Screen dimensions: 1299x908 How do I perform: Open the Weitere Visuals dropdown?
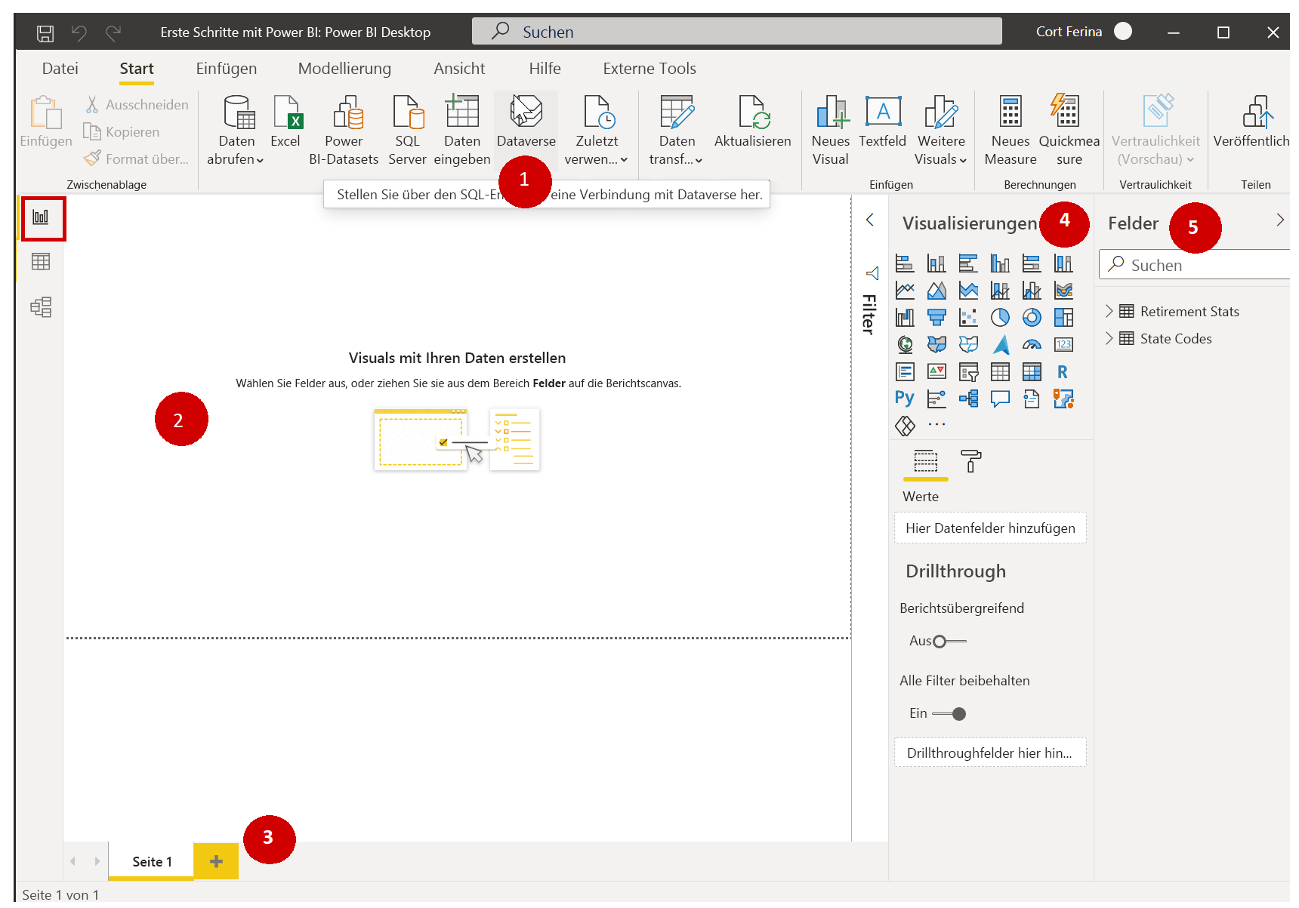click(x=941, y=130)
